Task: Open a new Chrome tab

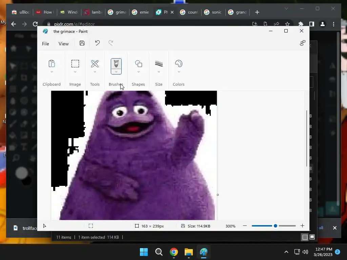Action: coord(257,12)
